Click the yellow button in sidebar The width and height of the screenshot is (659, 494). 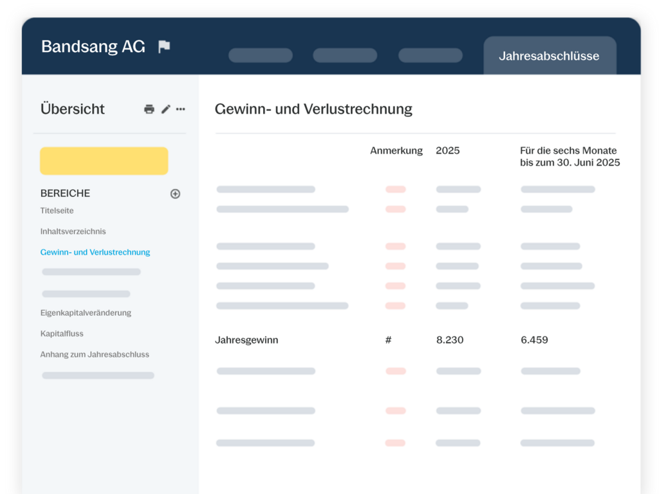tap(104, 161)
